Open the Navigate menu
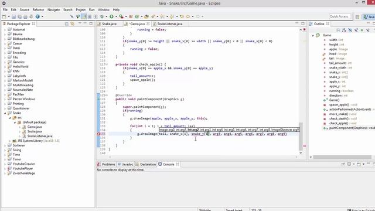The image size is (375, 211). 53,10
